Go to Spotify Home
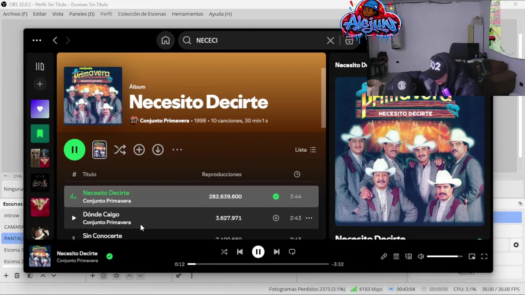 (166, 40)
